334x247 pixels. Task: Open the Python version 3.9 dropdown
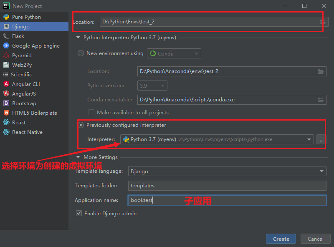pyautogui.click(x=152, y=86)
